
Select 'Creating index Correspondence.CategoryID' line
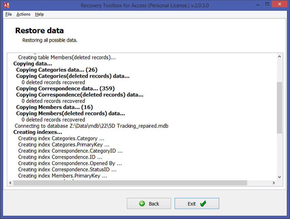70,151
